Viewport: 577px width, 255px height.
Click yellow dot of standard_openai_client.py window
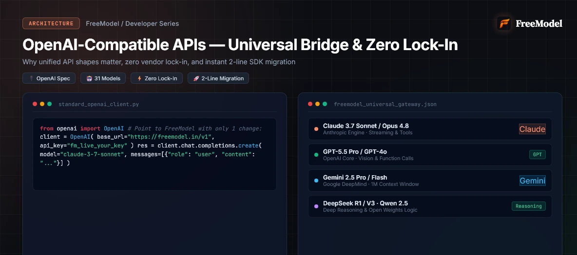pyautogui.click(x=42, y=104)
